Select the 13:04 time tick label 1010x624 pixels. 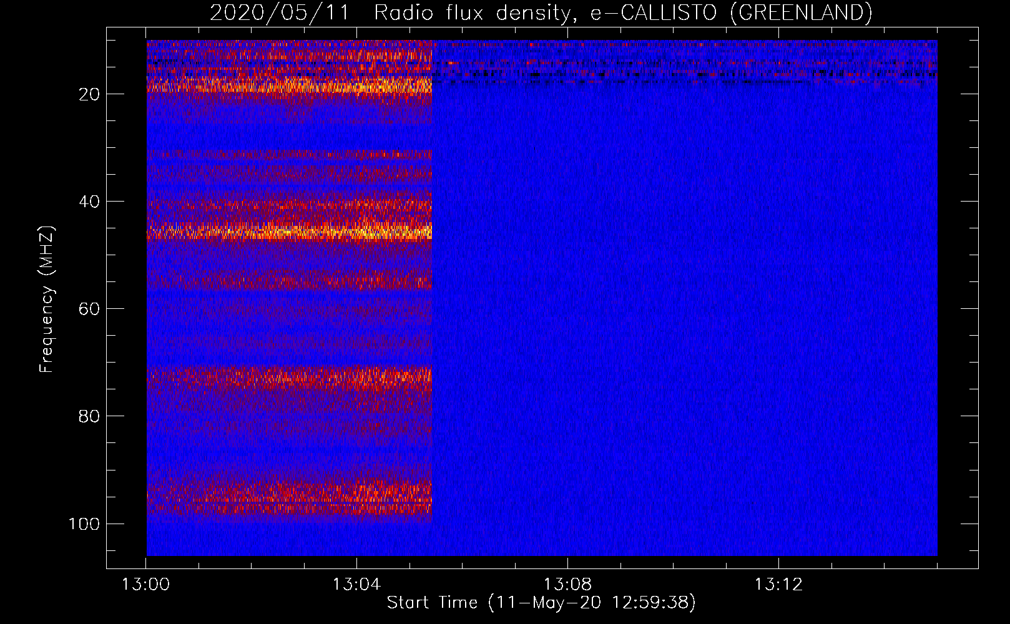[356, 585]
